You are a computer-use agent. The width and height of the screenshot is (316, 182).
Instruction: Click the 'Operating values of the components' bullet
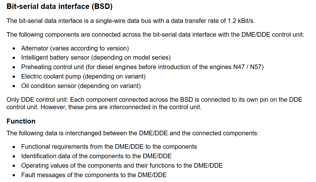[x=122, y=165]
